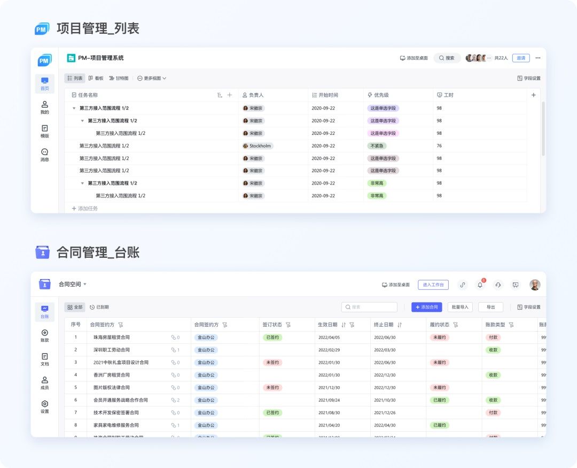Image resolution: width=577 pixels, height=468 pixels.
Task: Switch to the 甘特图 view tab
Action: [119, 78]
